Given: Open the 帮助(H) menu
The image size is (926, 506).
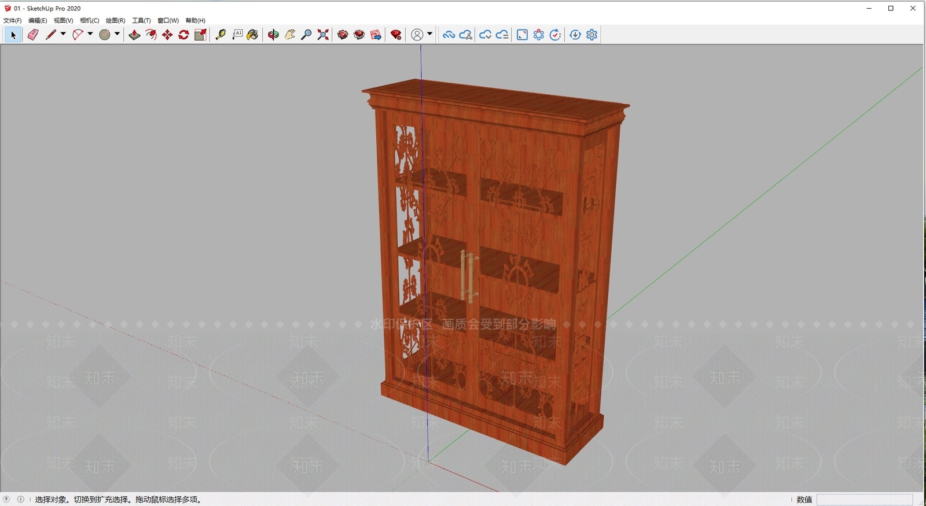Looking at the screenshot, I should (x=196, y=20).
